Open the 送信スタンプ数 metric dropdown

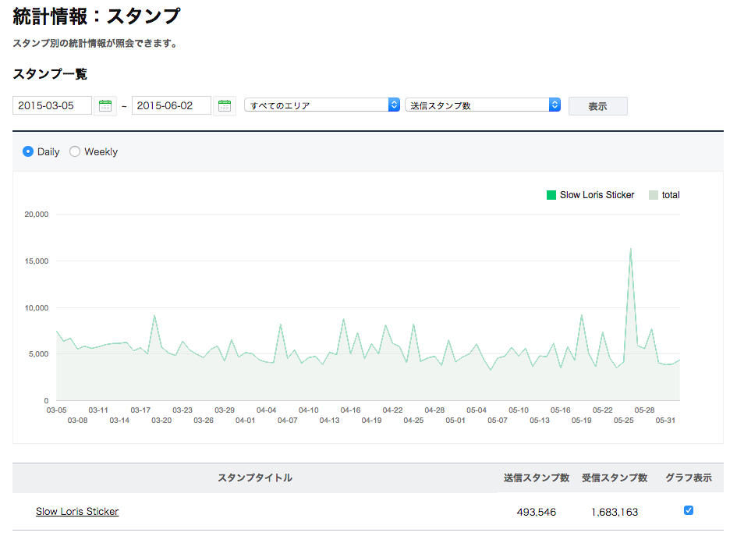point(483,105)
